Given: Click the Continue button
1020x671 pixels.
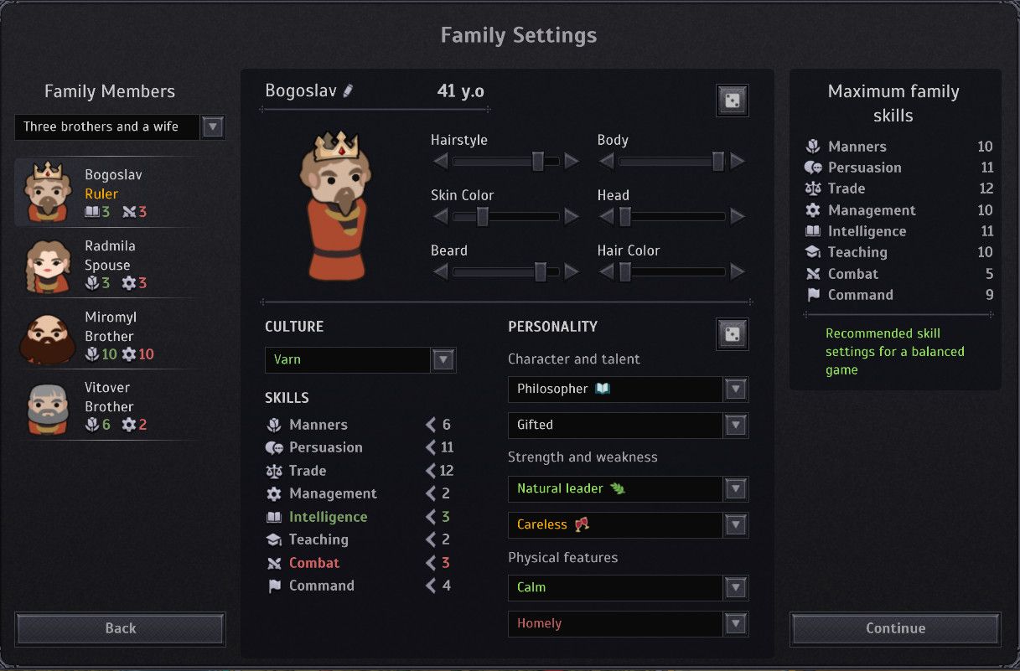Looking at the screenshot, I should tap(895, 628).
